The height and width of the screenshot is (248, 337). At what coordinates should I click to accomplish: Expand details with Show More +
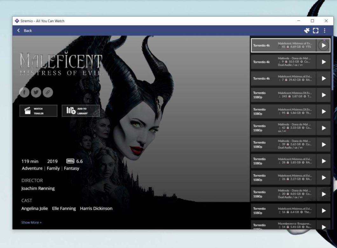[31, 222]
